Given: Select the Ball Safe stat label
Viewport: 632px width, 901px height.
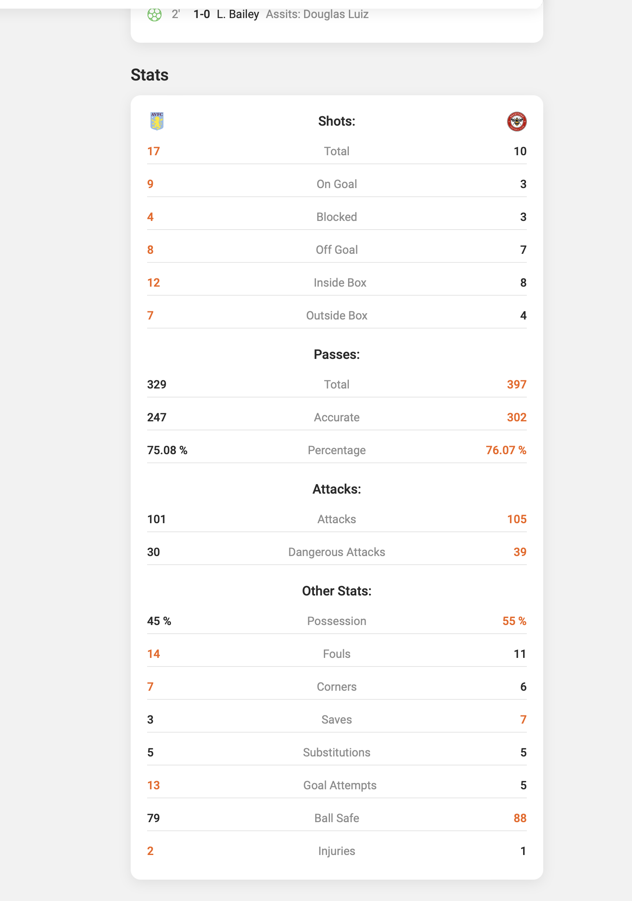Looking at the screenshot, I should click(337, 818).
